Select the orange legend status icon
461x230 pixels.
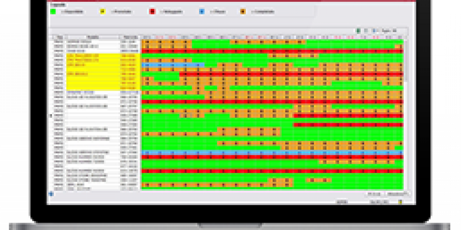(x=242, y=11)
